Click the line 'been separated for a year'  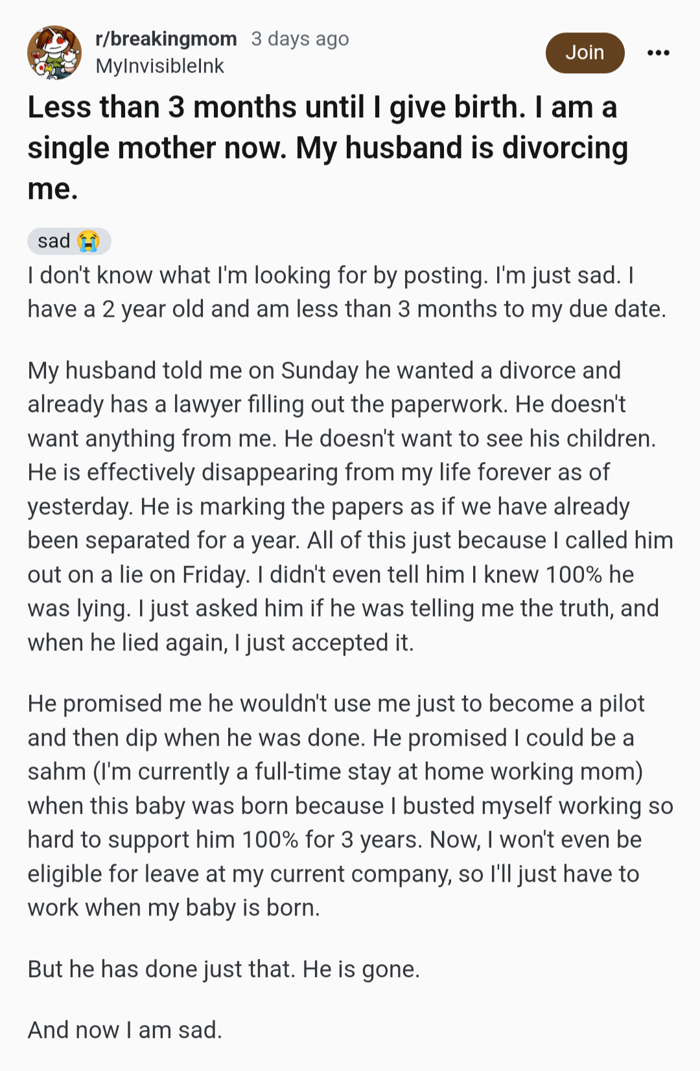(x=350, y=540)
